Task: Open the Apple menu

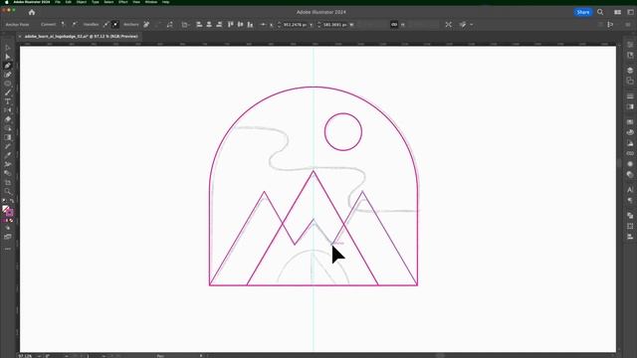Action: (7, 2)
